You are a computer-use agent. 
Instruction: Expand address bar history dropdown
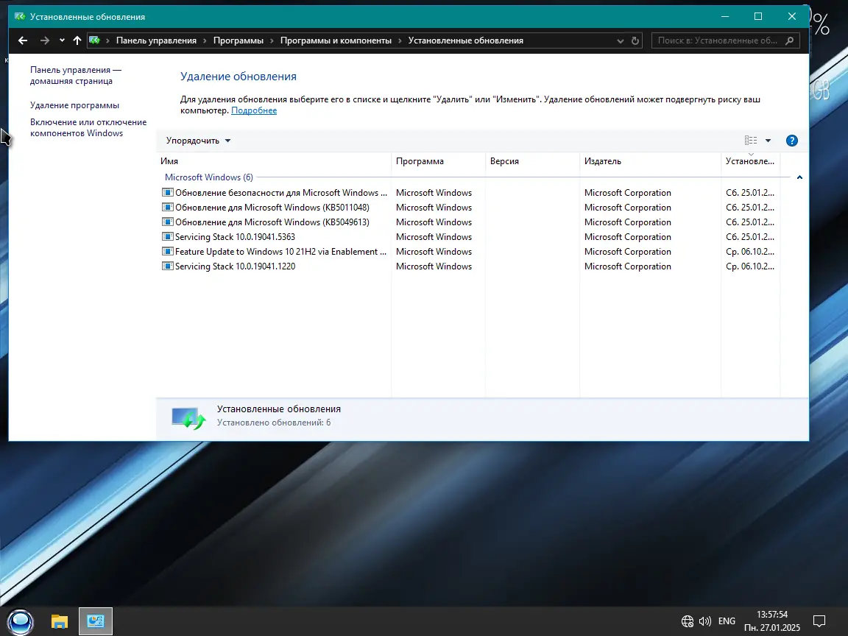coord(621,40)
